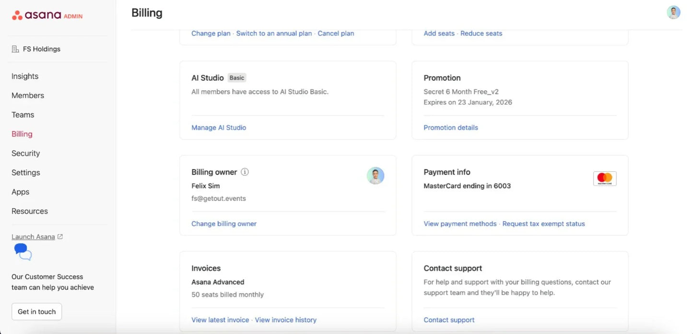Click the Get in touch button
The height and width of the screenshot is (334, 693).
pyautogui.click(x=36, y=311)
